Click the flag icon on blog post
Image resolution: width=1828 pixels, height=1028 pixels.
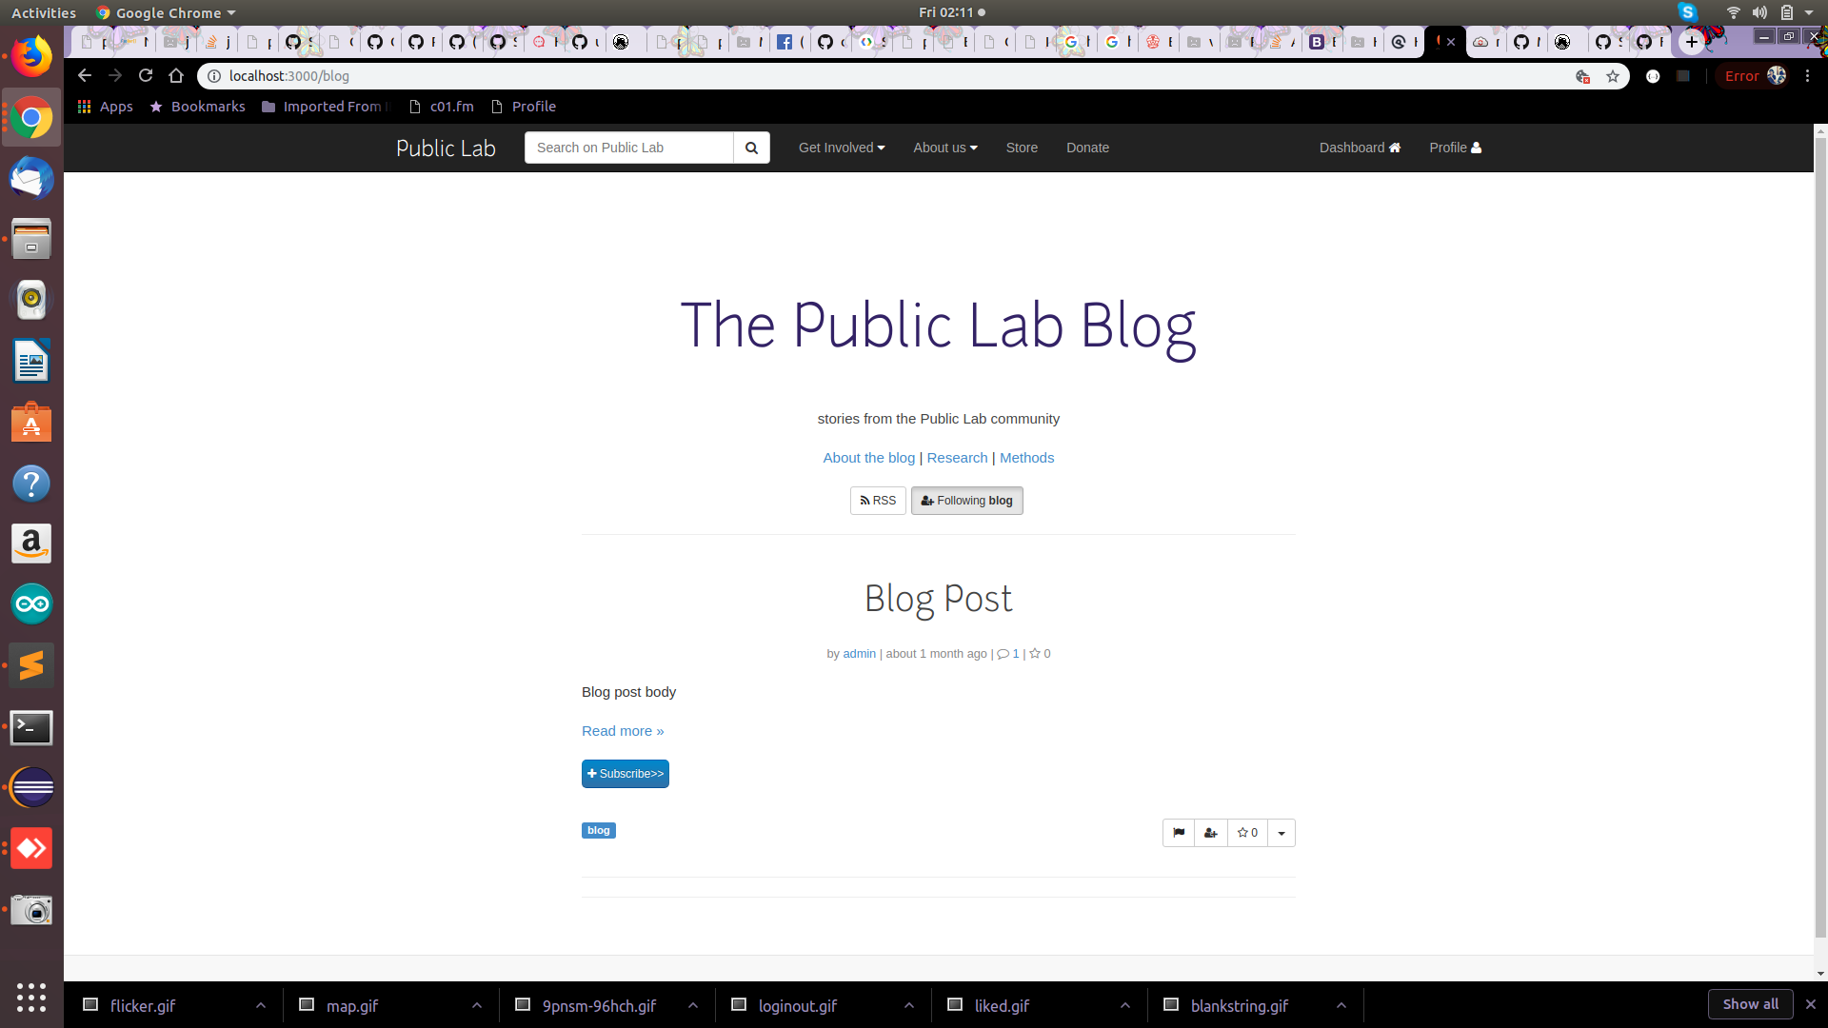click(x=1179, y=833)
